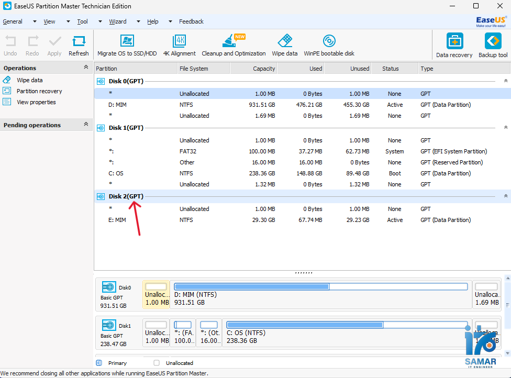Open Cleanup and Optimization

[x=234, y=45]
